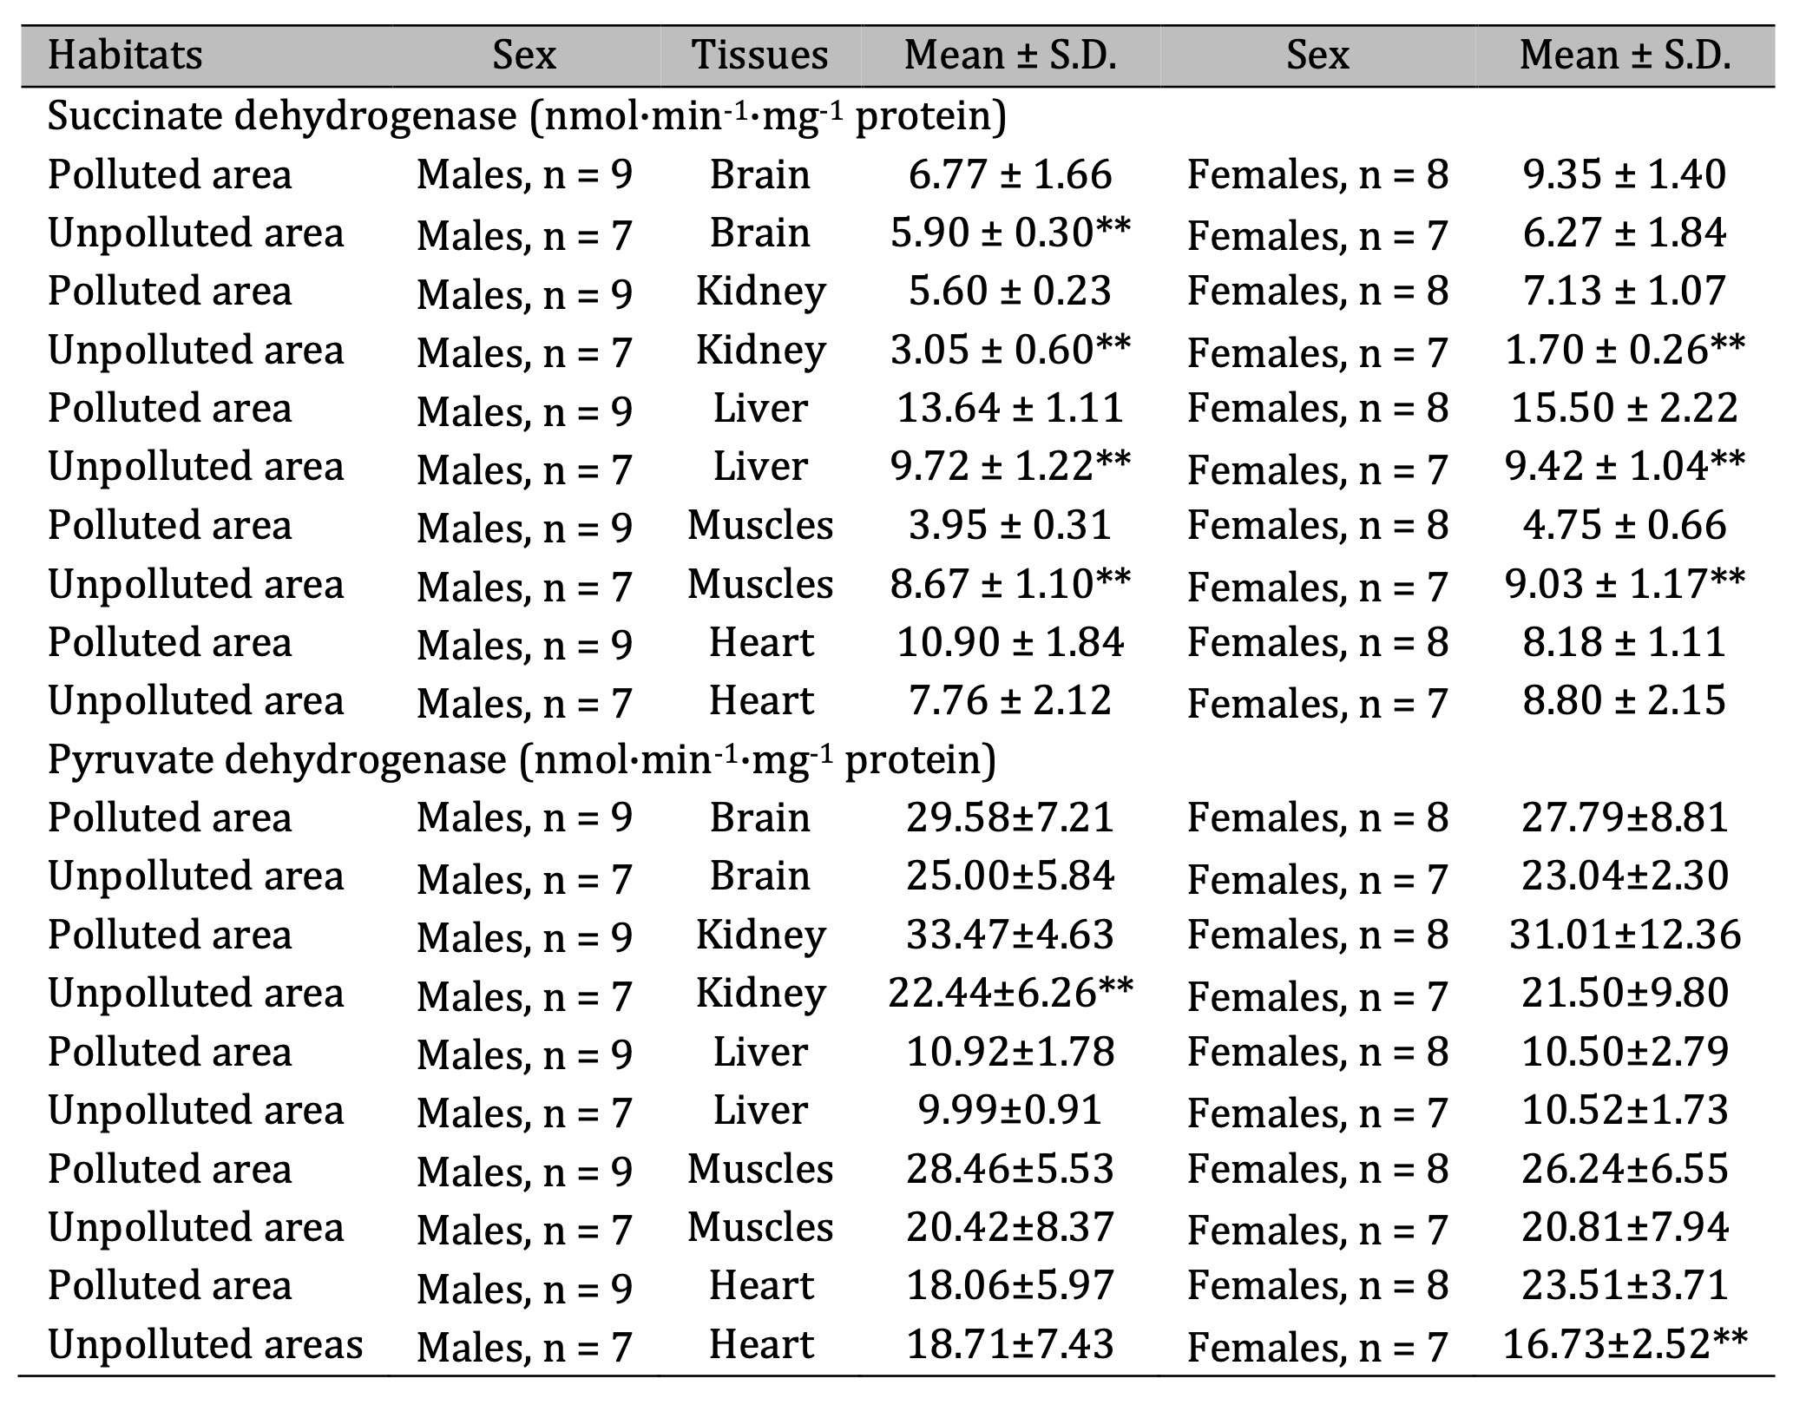This screenshot has width=1793, height=1418.
Task: Select the cell 16.73±2.52**
Action: (1625, 1343)
